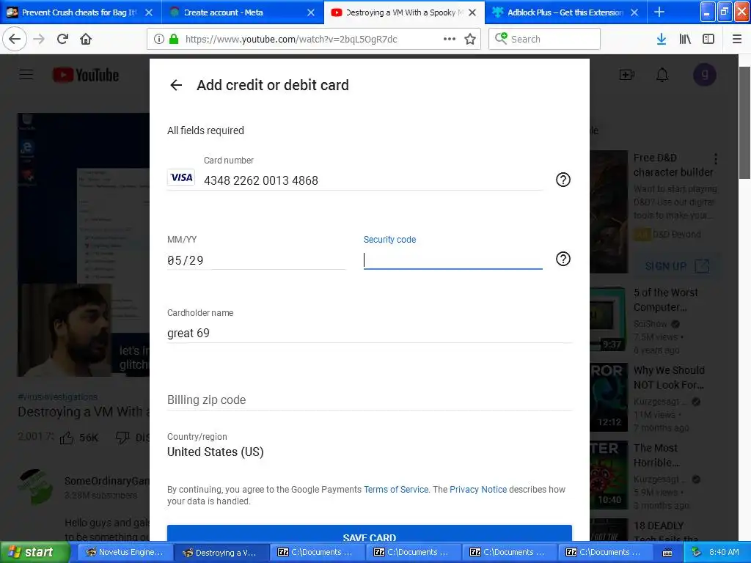751x563 pixels.
Task: Open The Most Horrible video thumbnail
Action: 609,475
